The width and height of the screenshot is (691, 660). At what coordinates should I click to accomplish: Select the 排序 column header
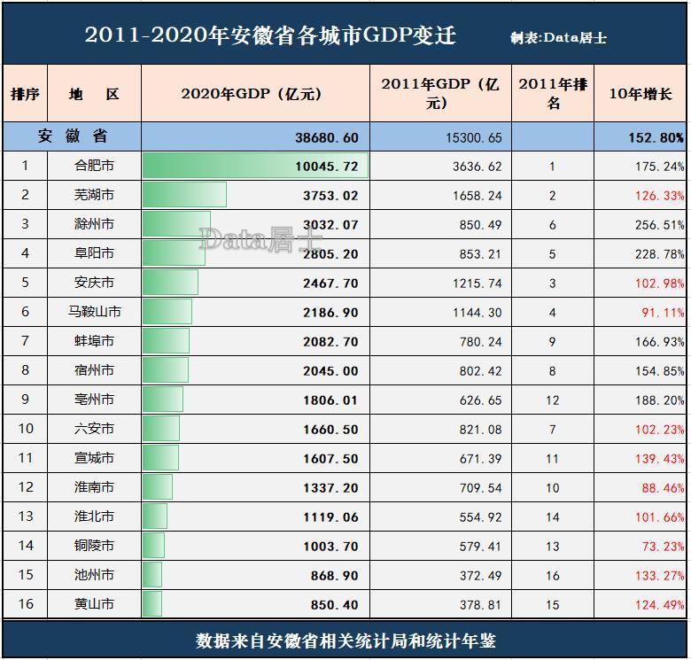point(25,94)
